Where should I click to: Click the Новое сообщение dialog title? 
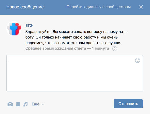[x=25, y=7]
